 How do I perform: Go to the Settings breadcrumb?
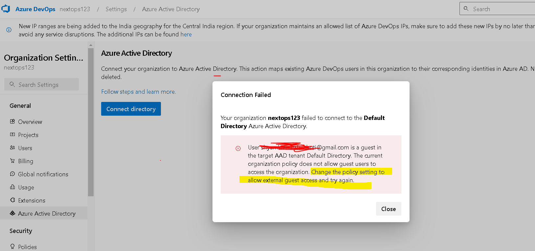tap(116, 9)
